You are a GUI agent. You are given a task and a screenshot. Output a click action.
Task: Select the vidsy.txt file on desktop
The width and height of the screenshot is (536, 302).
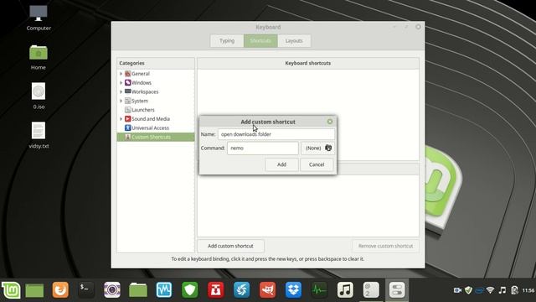click(x=39, y=136)
